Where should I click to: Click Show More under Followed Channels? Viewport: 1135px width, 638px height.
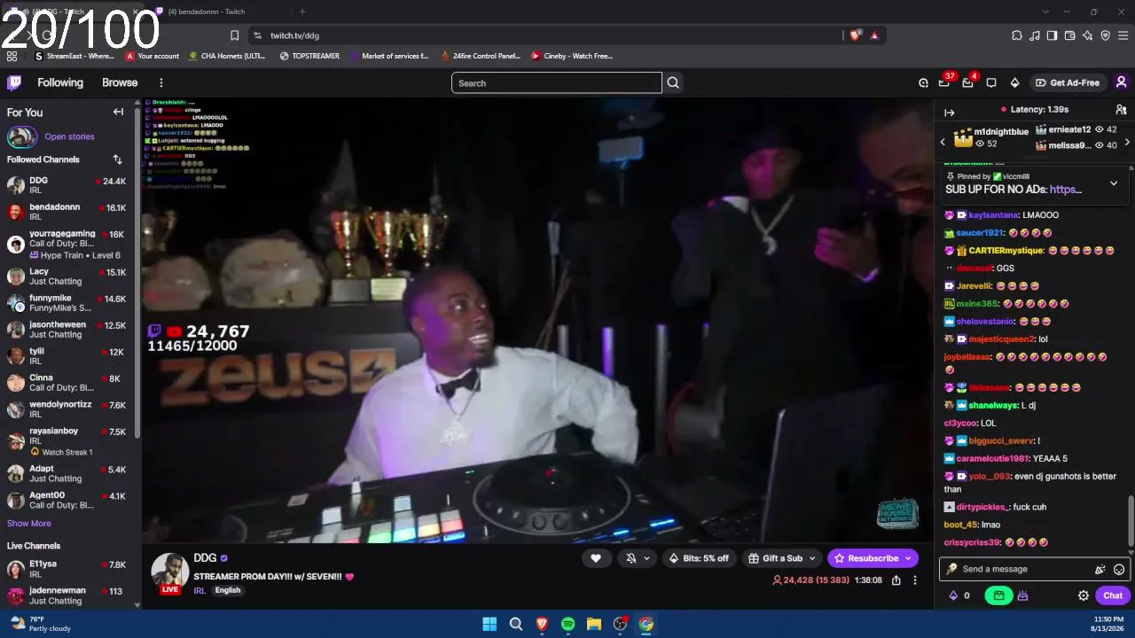pyautogui.click(x=29, y=523)
